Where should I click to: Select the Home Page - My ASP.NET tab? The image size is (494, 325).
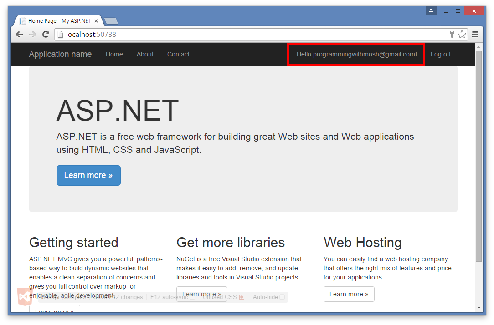[x=59, y=21]
